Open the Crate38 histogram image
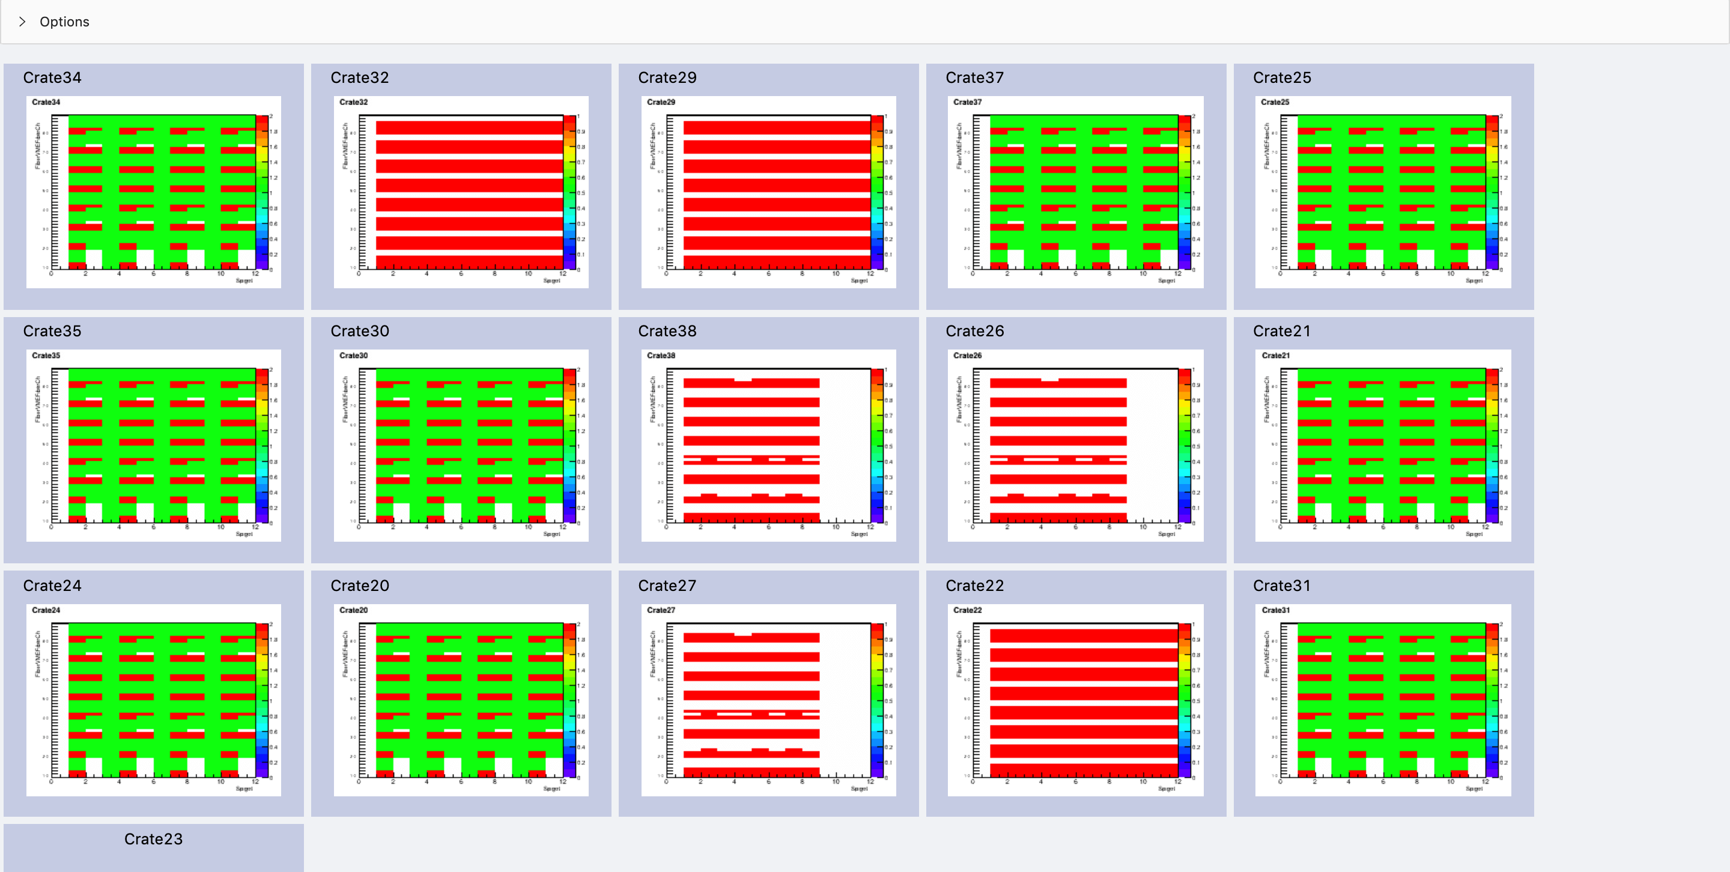The width and height of the screenshot is (1730, 872). 768,445
